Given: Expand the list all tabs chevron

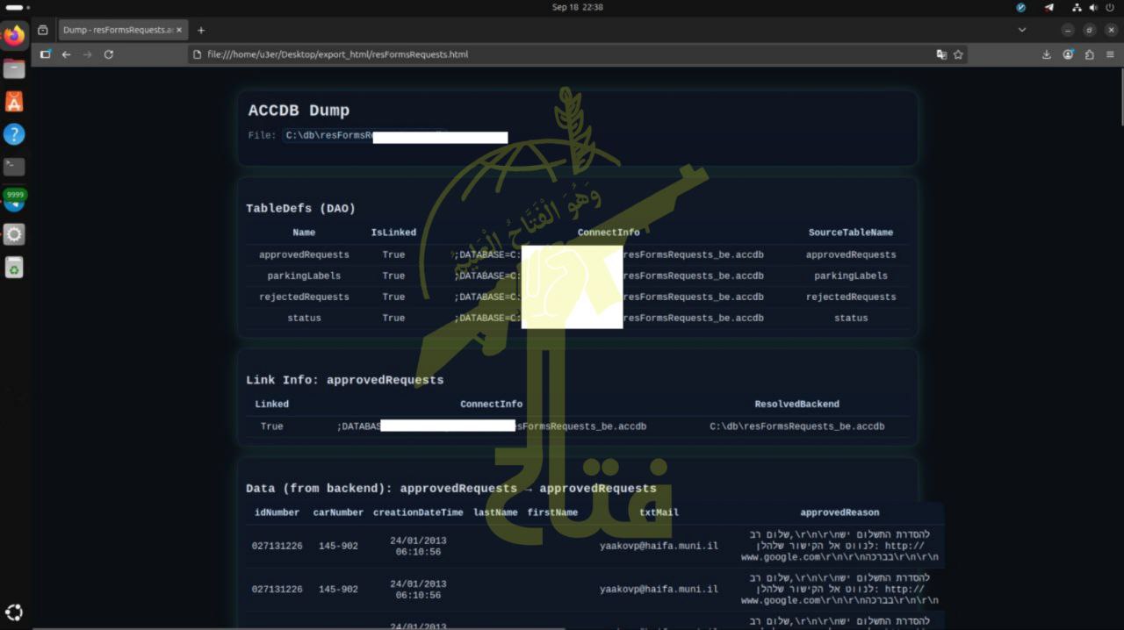Looking at the screenshot, I should tap(1021, 30).
